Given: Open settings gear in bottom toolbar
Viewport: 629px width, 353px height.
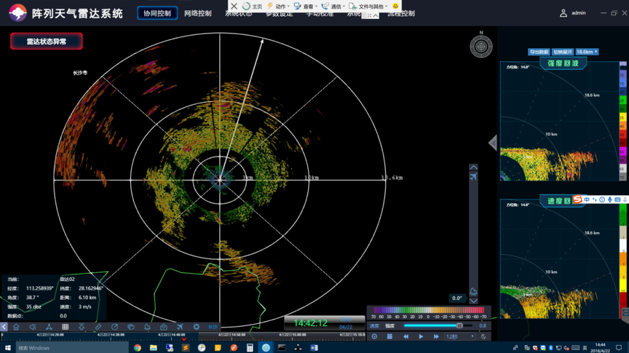Looking at the screenshot, I should [x=196, y=327].
